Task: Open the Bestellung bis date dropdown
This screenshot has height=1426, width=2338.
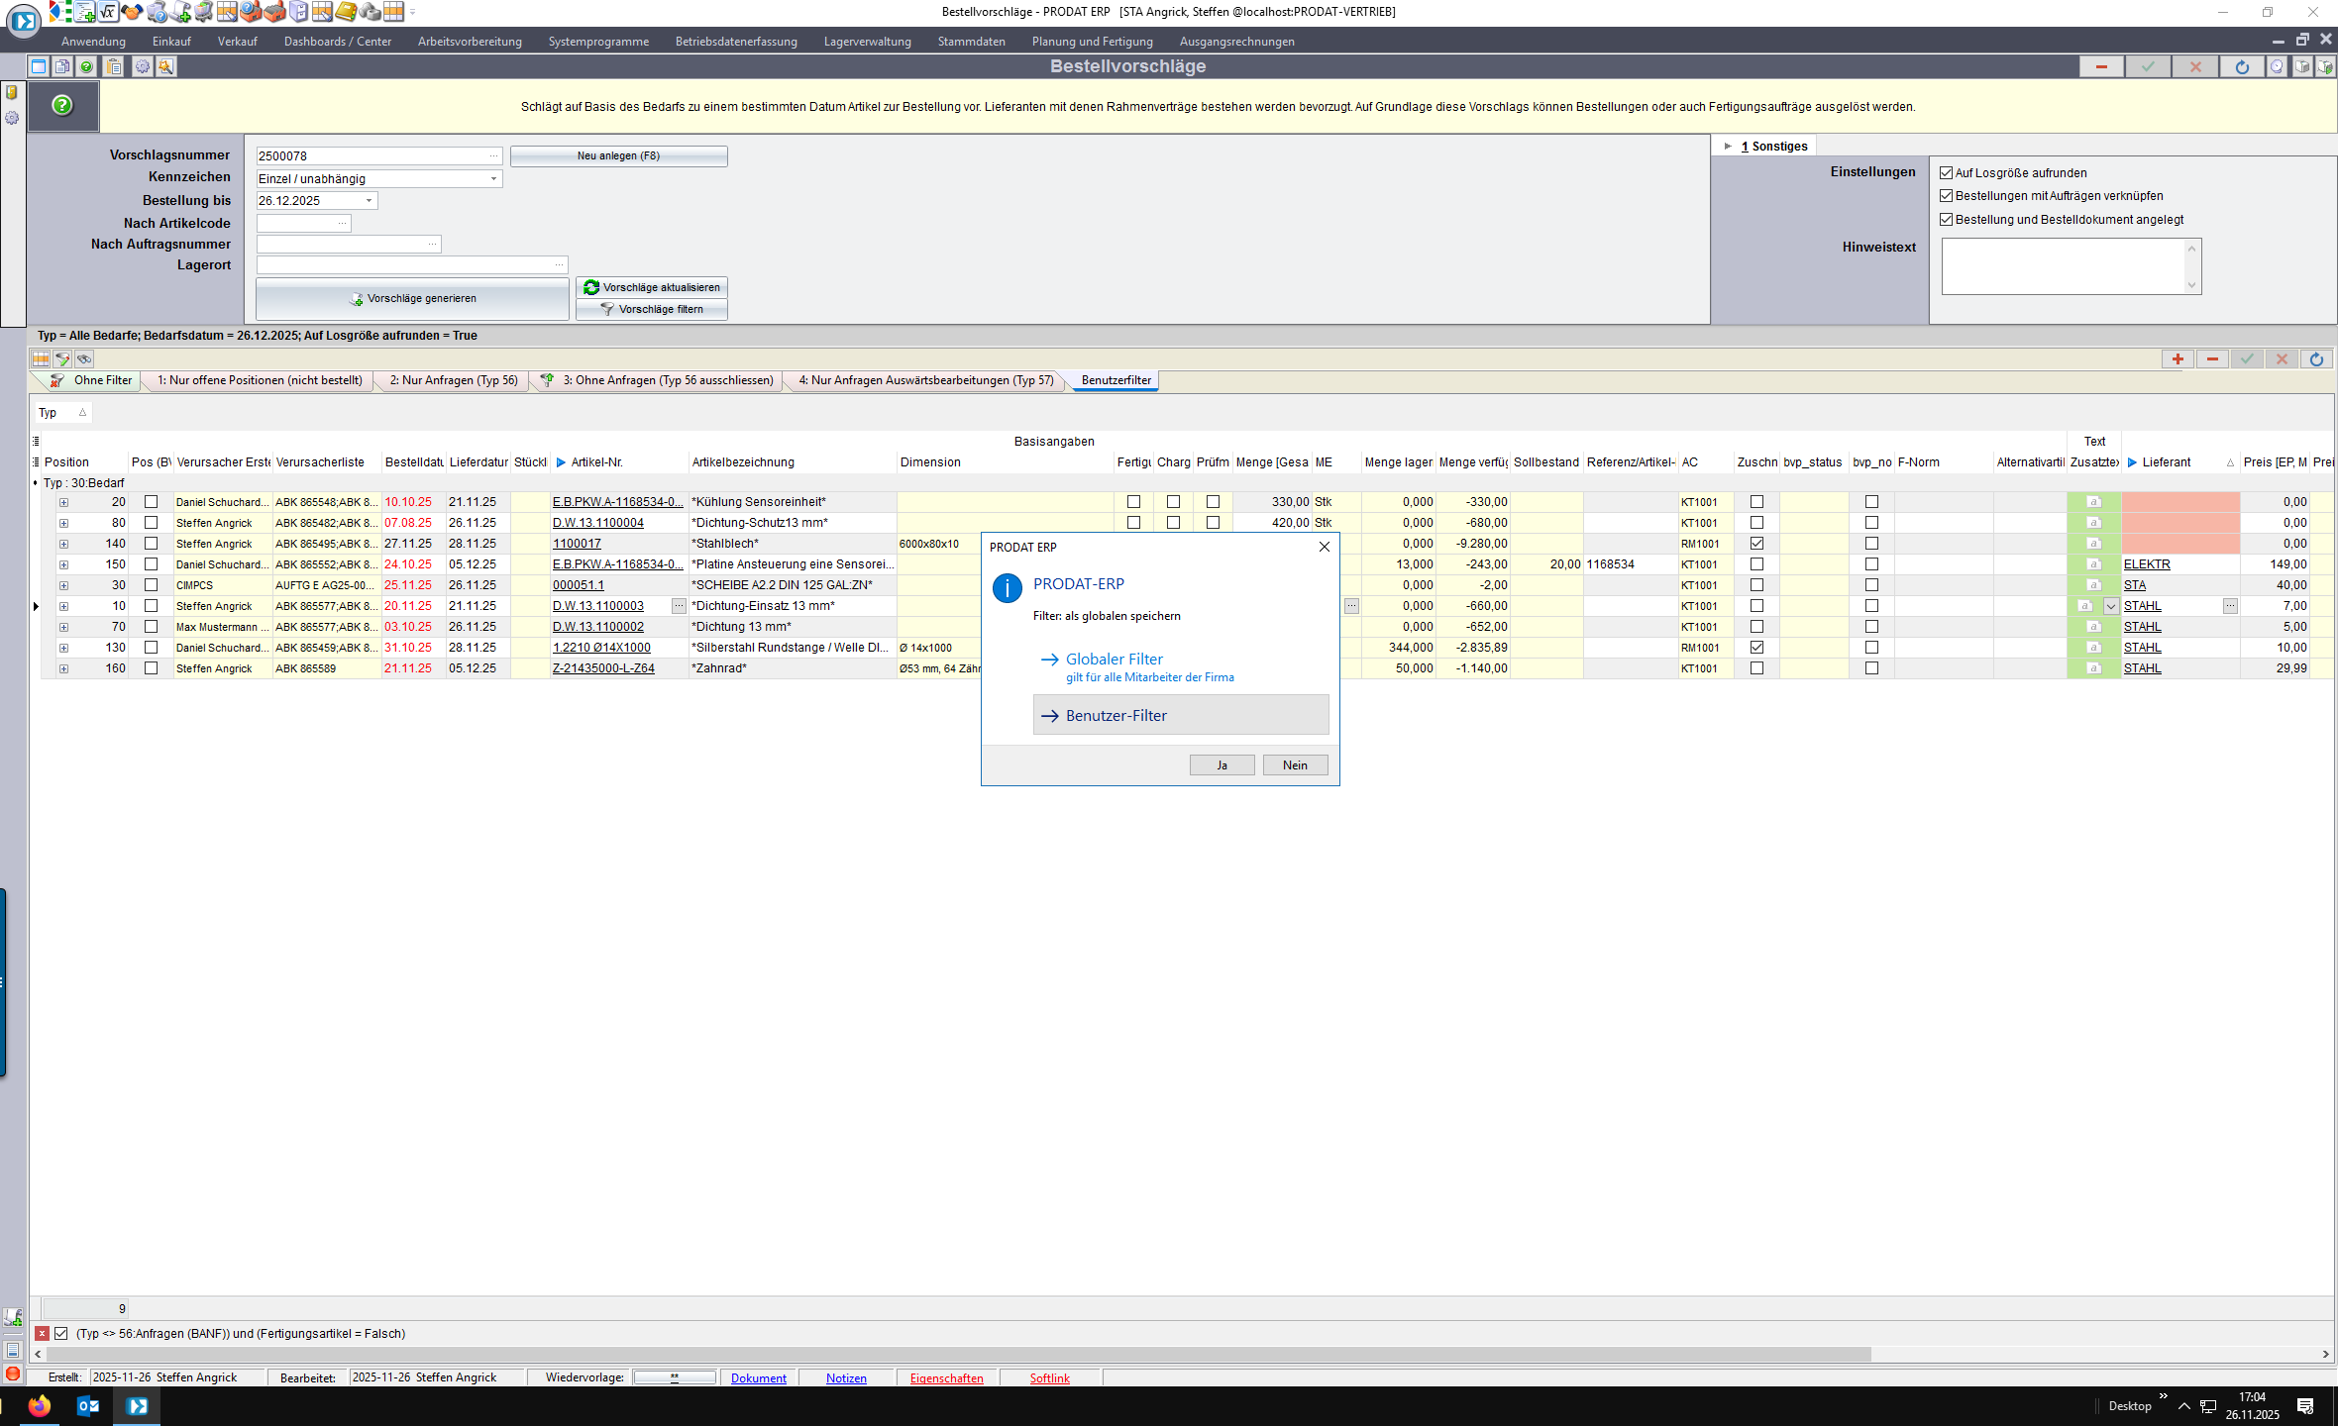Action: 369,201
